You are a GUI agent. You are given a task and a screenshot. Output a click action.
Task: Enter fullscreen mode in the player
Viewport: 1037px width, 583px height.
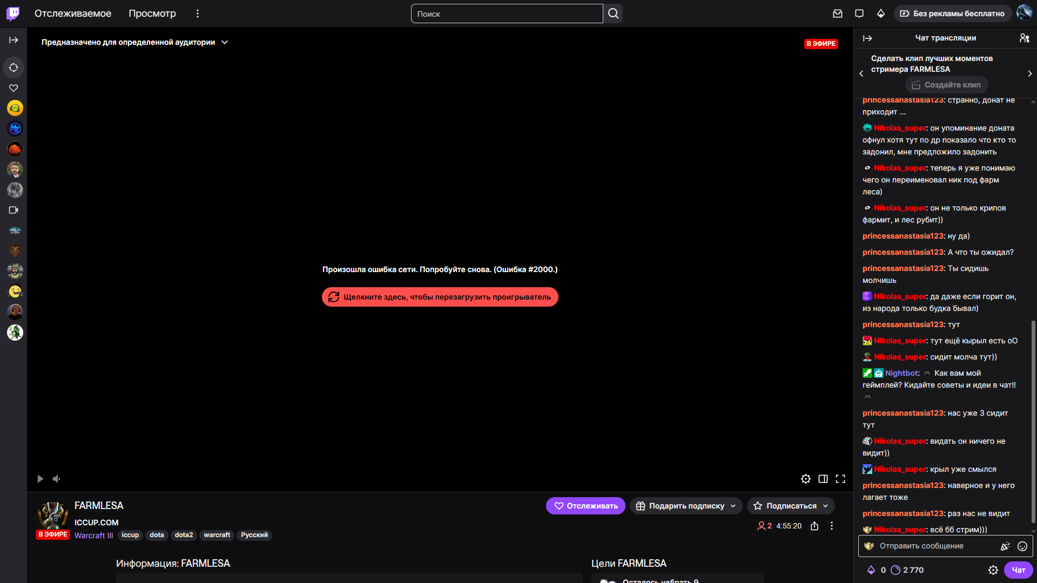tap(840, 479)
